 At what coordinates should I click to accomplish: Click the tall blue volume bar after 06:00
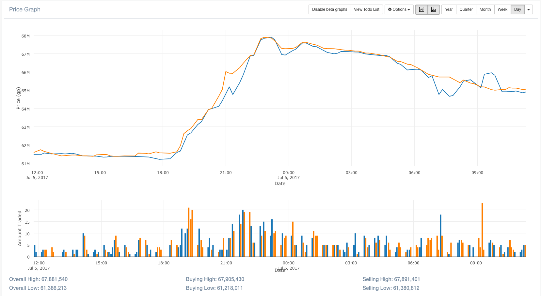coord(441,235)
